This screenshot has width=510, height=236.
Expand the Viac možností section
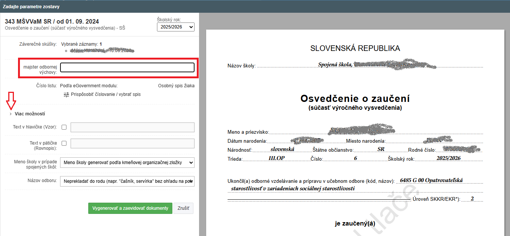tap(30, 114)
